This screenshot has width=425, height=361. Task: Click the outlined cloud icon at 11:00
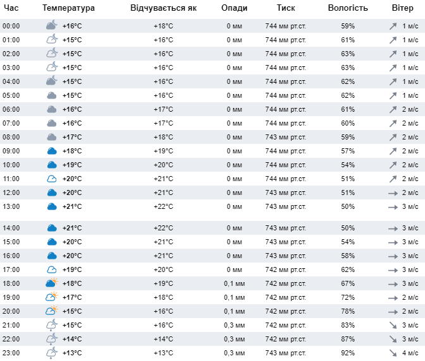pos(52,179)
